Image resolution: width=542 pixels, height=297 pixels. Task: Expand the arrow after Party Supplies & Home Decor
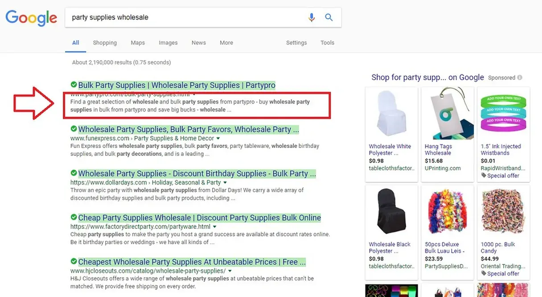click(x=218, y=138)
